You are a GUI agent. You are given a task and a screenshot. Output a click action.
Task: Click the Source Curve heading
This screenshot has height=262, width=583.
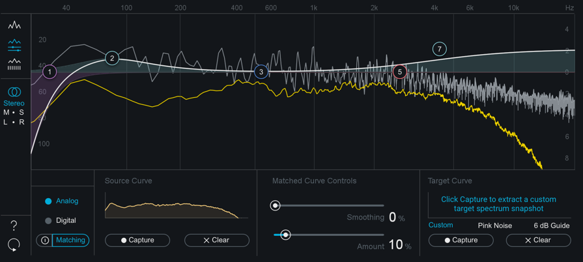128,181
